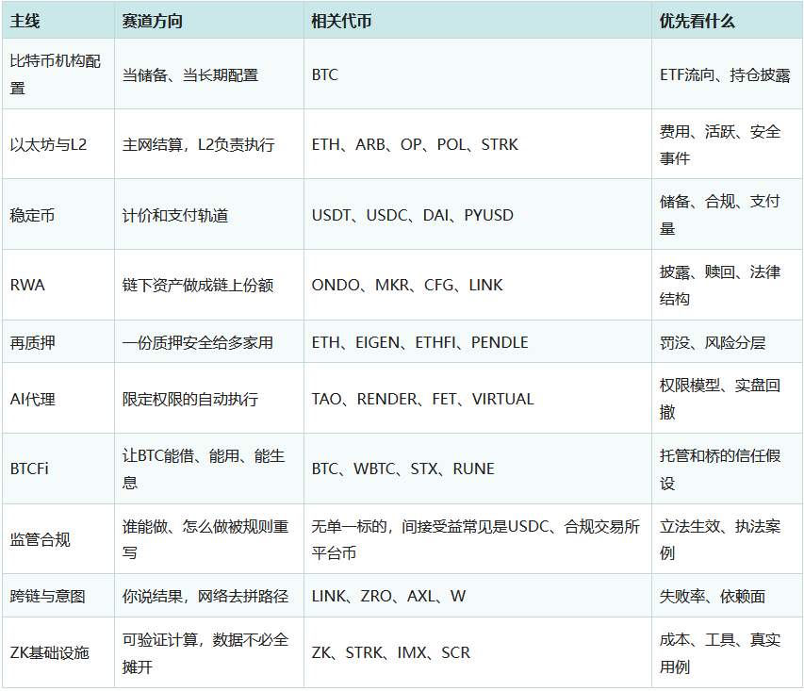The width and height of the screenshot is (804, 691).
Task: Select the 可验证计算，数据不必全摊开 cell
Action: pos(209,652)
